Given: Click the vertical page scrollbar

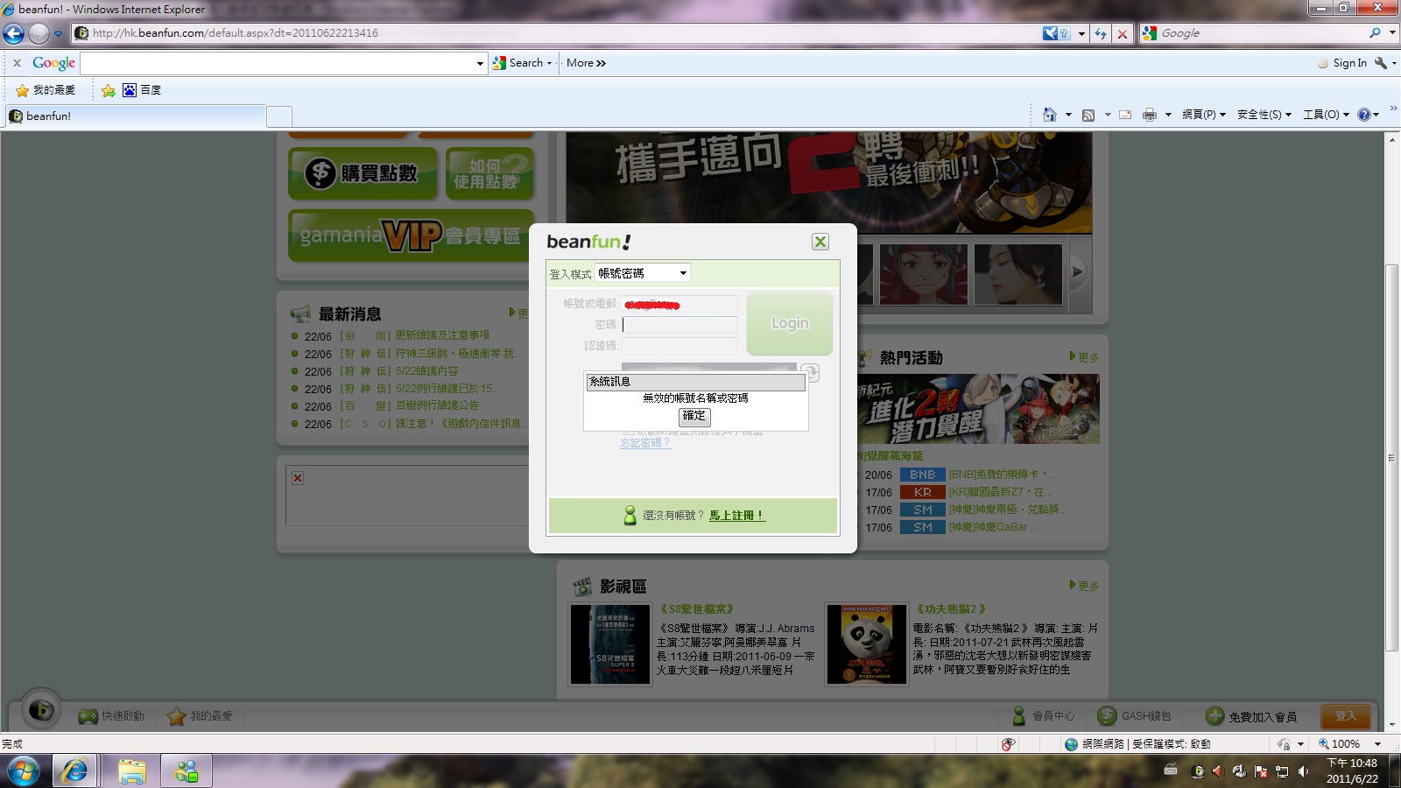Looking at the screenshot, I should pyautogui.click(x=1391, y=455).
